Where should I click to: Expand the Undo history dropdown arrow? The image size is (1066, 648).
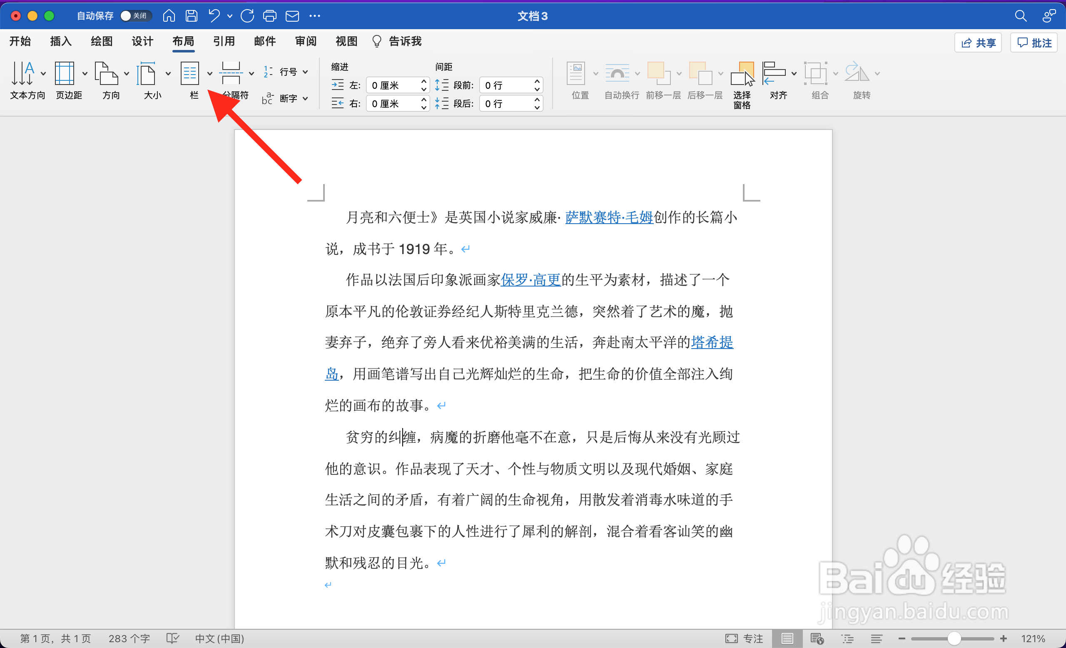pyautogui.click(x=230, y=16)
